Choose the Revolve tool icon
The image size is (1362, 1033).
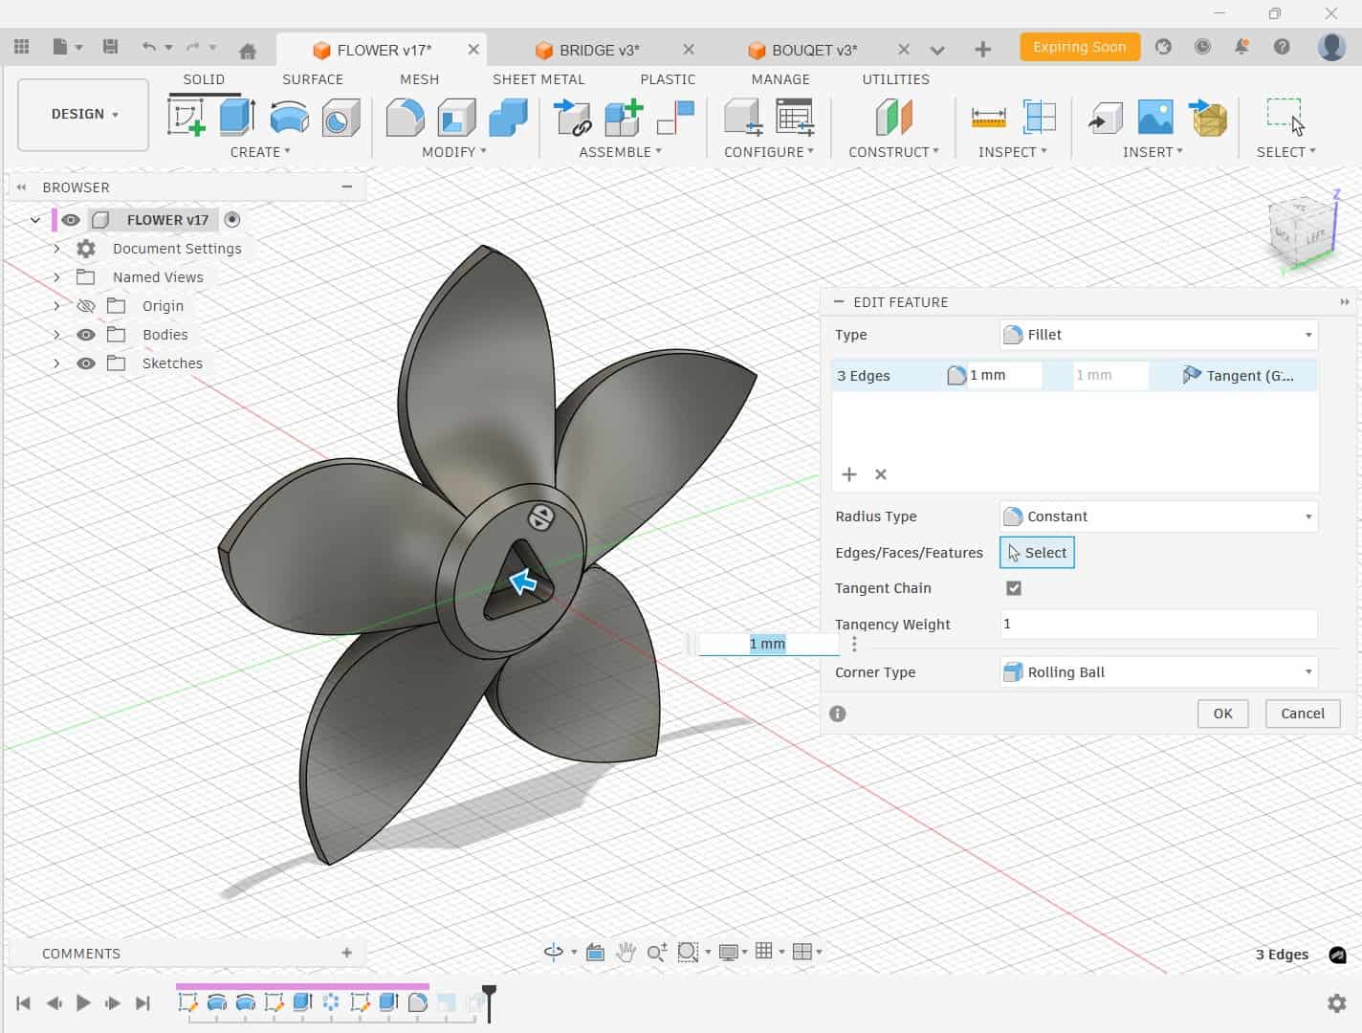coord(289,118)
